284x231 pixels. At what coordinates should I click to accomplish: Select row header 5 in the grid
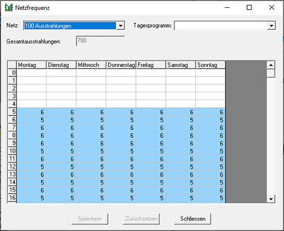click(x=12, y=112)
